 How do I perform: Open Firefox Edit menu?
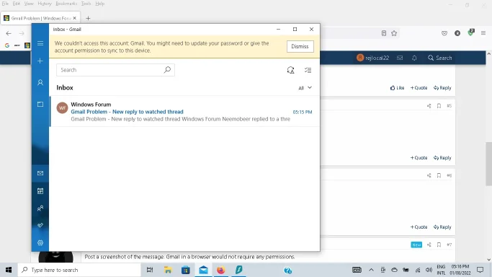pyautogui.click(x=17, y=4)
